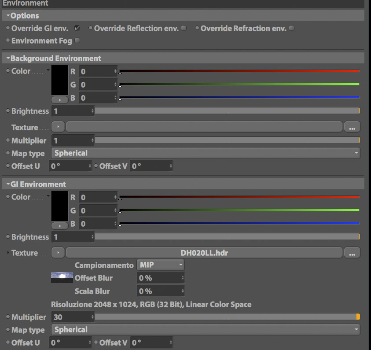
Task: Click the GI Environment Brightness slider
Action: pos(228,236)
